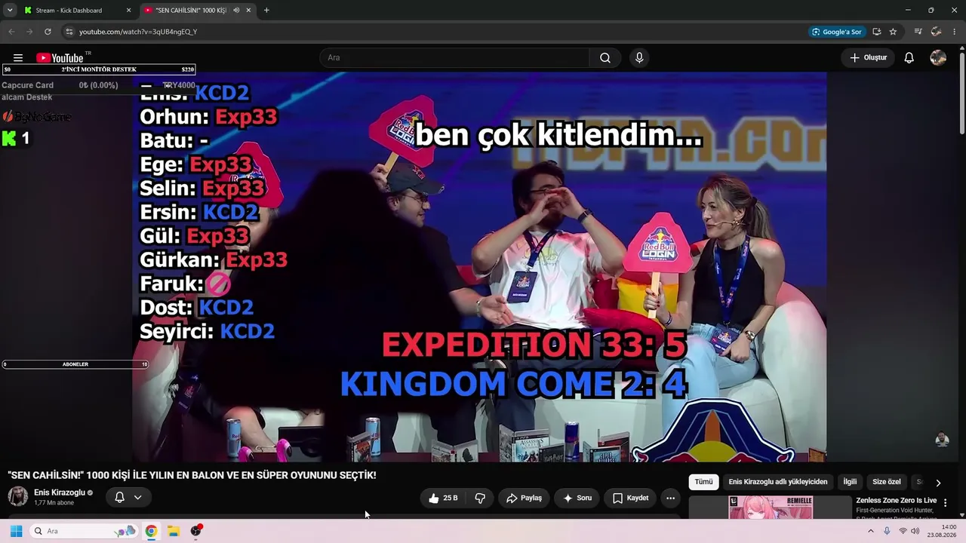The width and height of the screenshot is (966, 543).
Task: Click the YouTube search magnifier button
Action: point(605,58)
